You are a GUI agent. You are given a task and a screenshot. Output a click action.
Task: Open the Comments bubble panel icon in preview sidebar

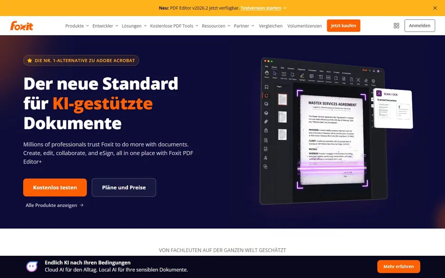pyautogui.click(x=266, y=104)
